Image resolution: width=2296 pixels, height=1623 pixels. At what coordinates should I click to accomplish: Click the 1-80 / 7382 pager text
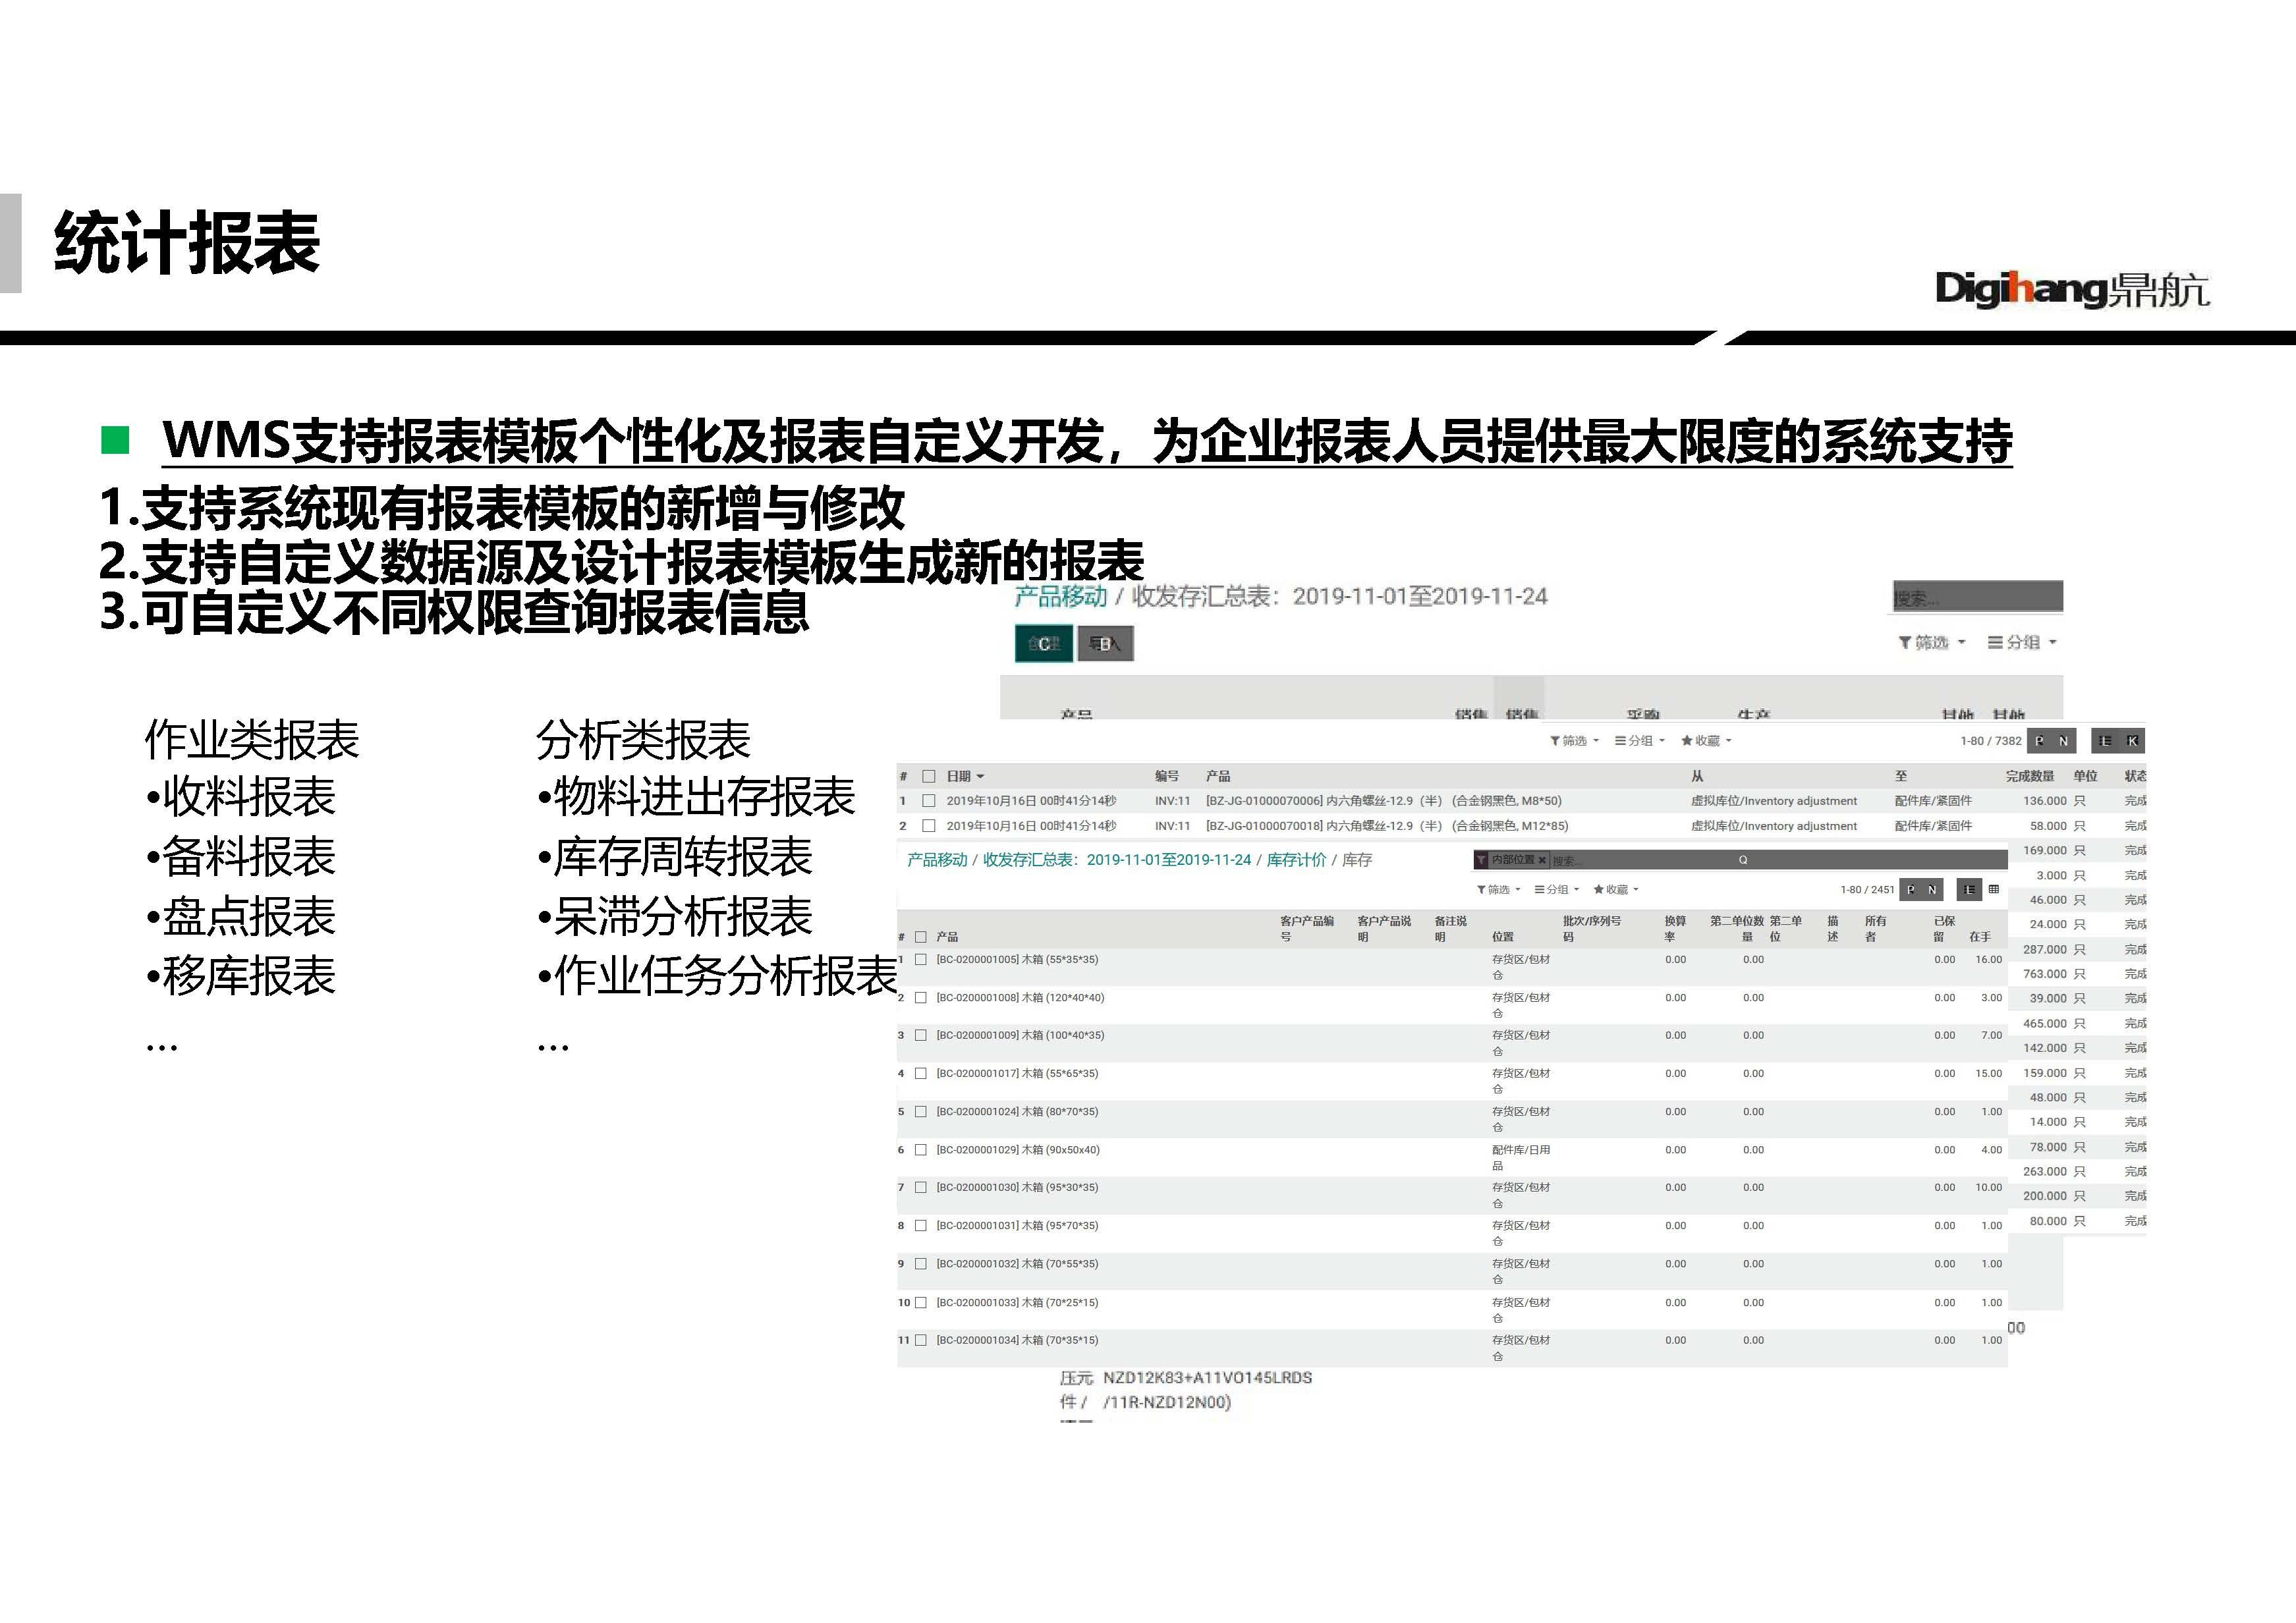click(1990, 741)
